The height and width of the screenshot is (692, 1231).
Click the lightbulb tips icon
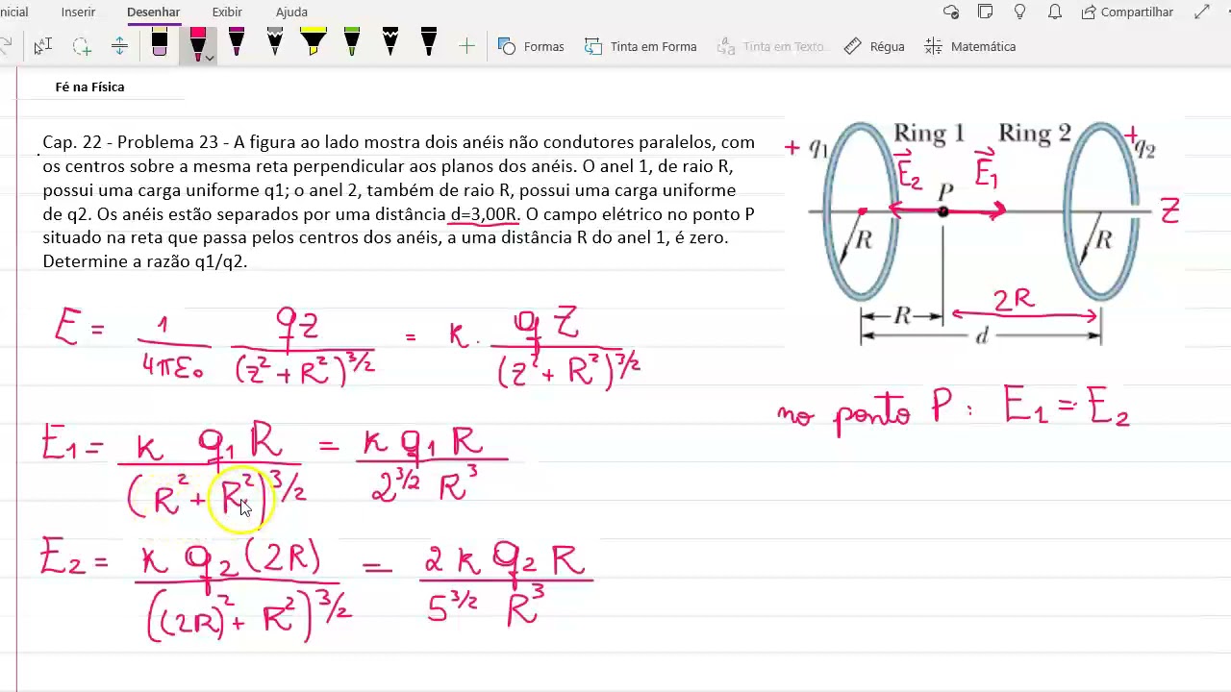[x=1020, y=12]
